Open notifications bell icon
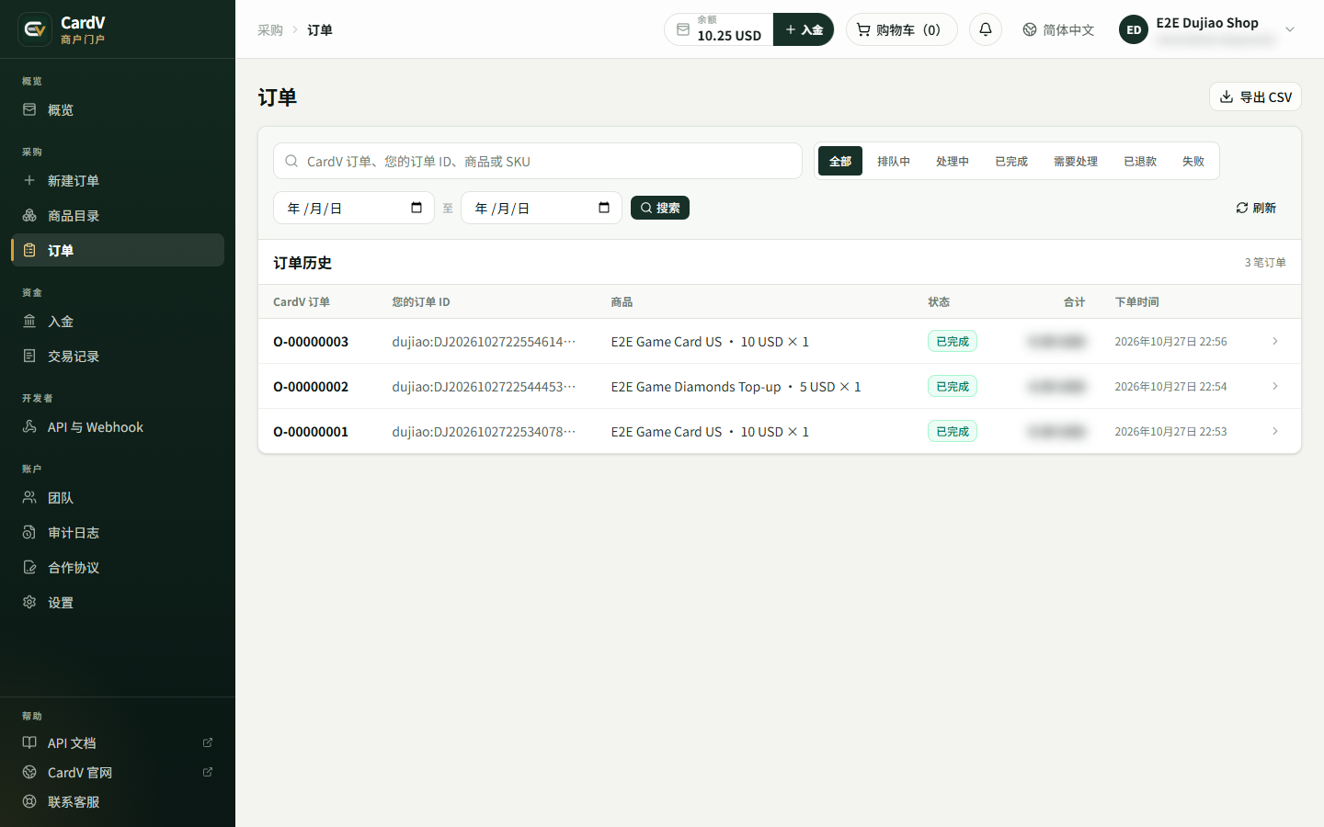The height and width of the screenshot is (827, 1324). click(986, 29)
